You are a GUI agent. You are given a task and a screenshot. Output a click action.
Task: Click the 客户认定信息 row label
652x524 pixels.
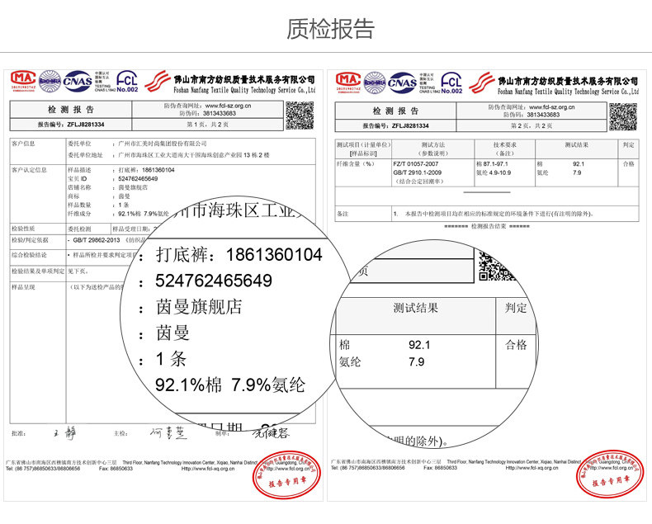click(29, 170)
